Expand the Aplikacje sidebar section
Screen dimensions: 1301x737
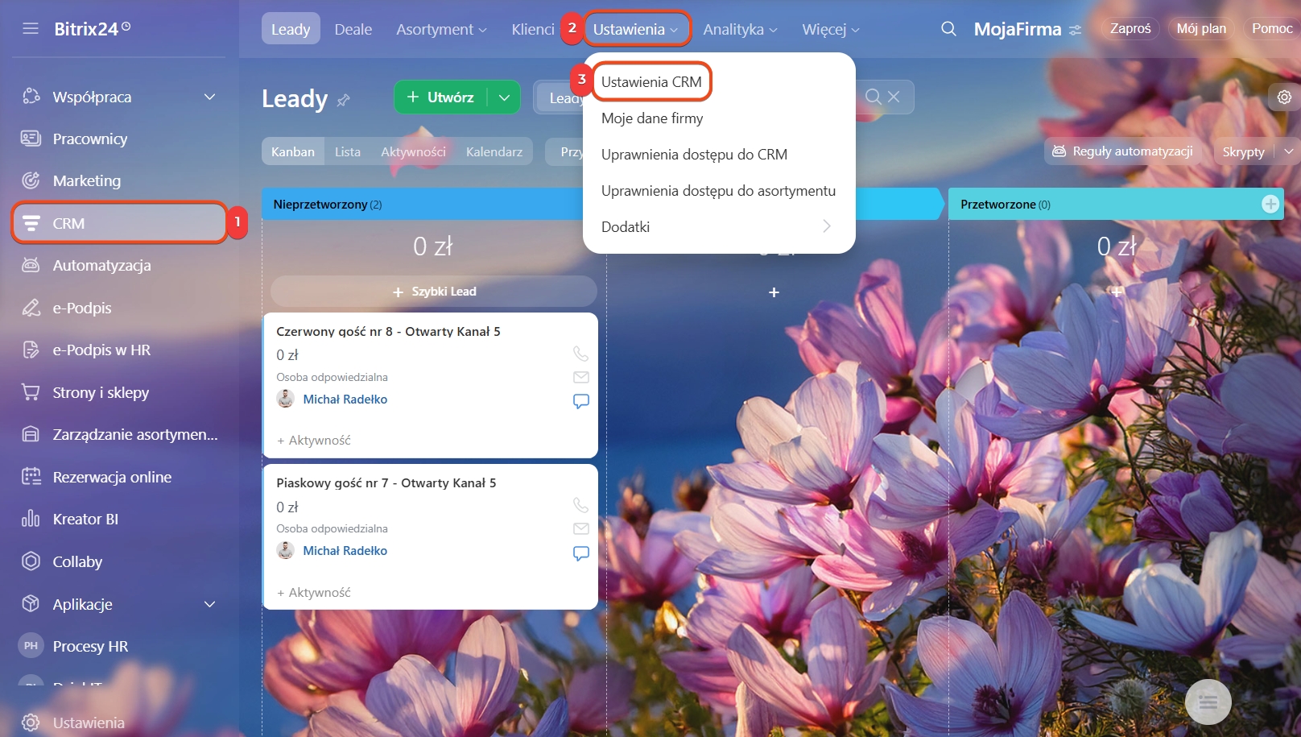tap(210, 604)
